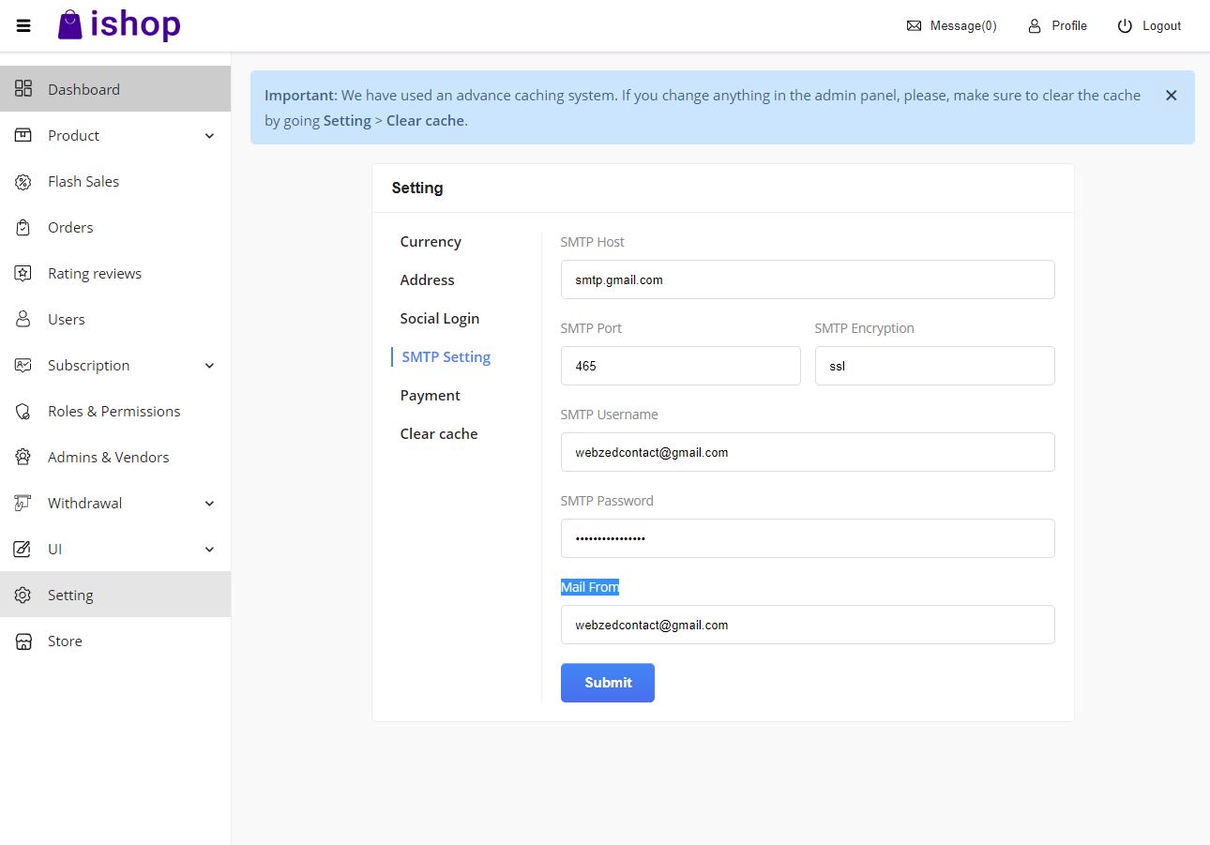1210x845 pixels.
Task: Click into the SMTP Host field
Action: 807,279
